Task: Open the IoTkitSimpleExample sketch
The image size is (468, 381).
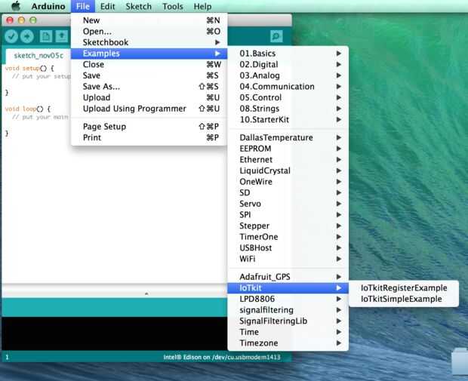Action: click(404, 299)
